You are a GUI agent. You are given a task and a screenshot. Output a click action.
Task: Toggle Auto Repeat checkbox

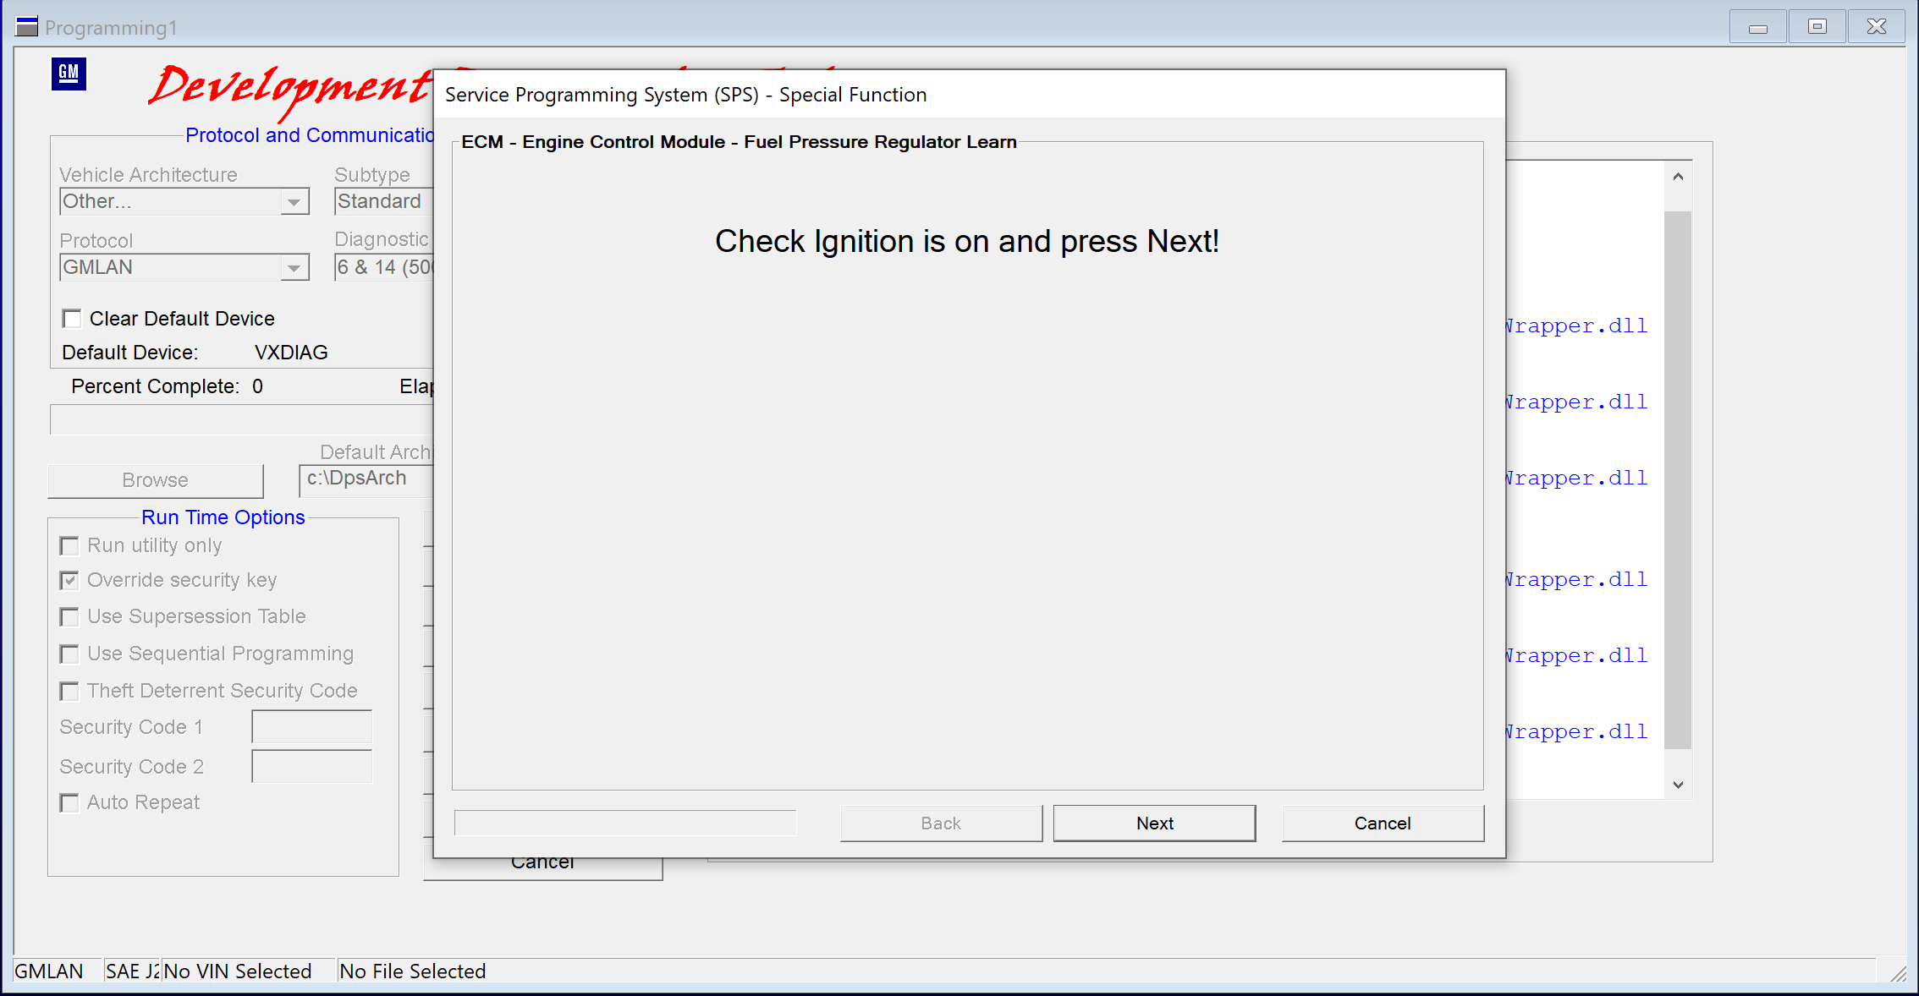pos(69,803)
